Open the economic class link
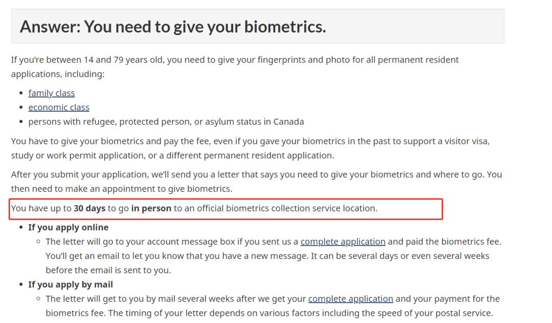The width and height of the screenshot is (552, 323). (x=59, y=107)
